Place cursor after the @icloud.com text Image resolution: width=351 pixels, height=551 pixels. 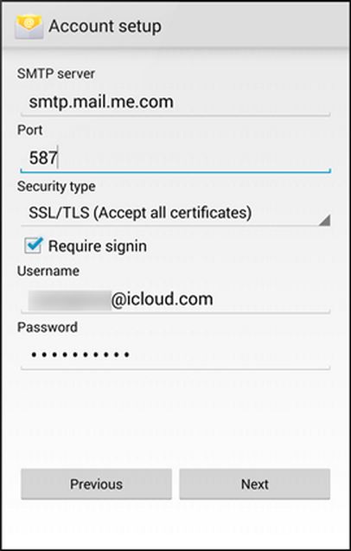[x=214, y=300]
